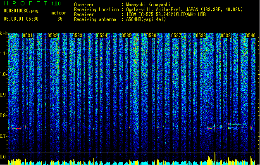Screen dimensions: 260x165
Task: Click the HROFFT program title
Action: (x=26, y=3)
